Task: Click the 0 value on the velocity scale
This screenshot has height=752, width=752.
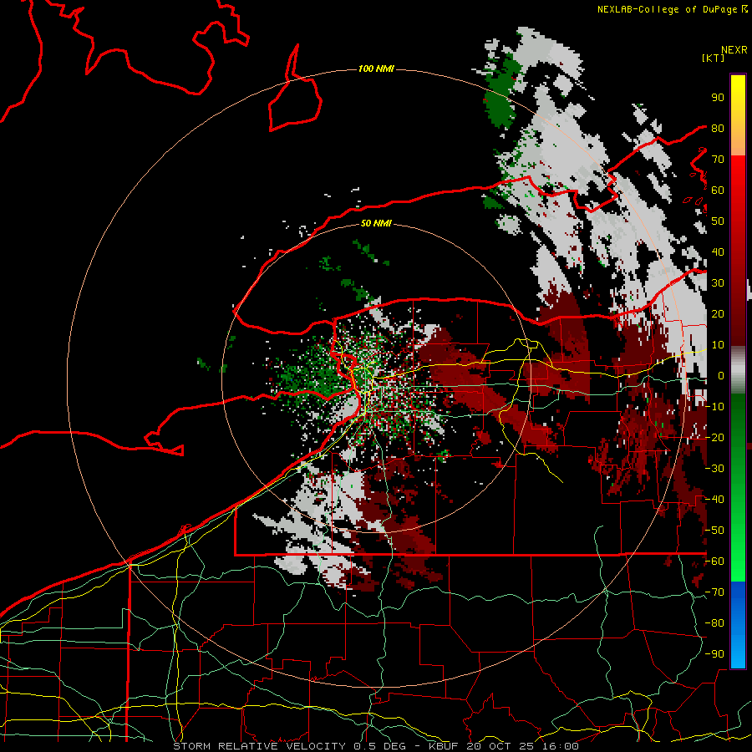Action: (x=721, y=375)
